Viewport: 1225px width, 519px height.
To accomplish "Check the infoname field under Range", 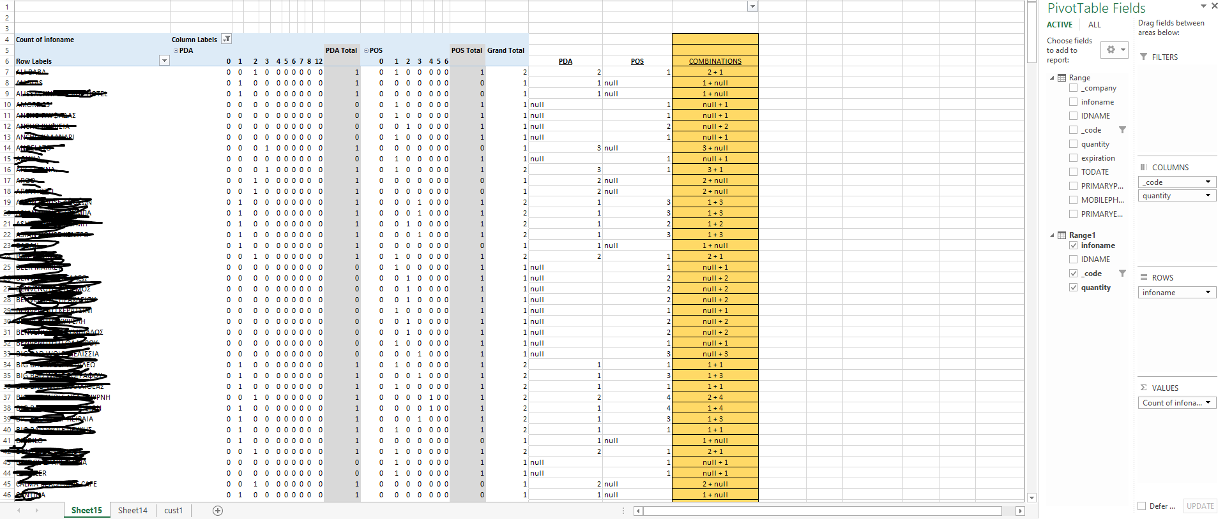I will (x=1073, y=102).
